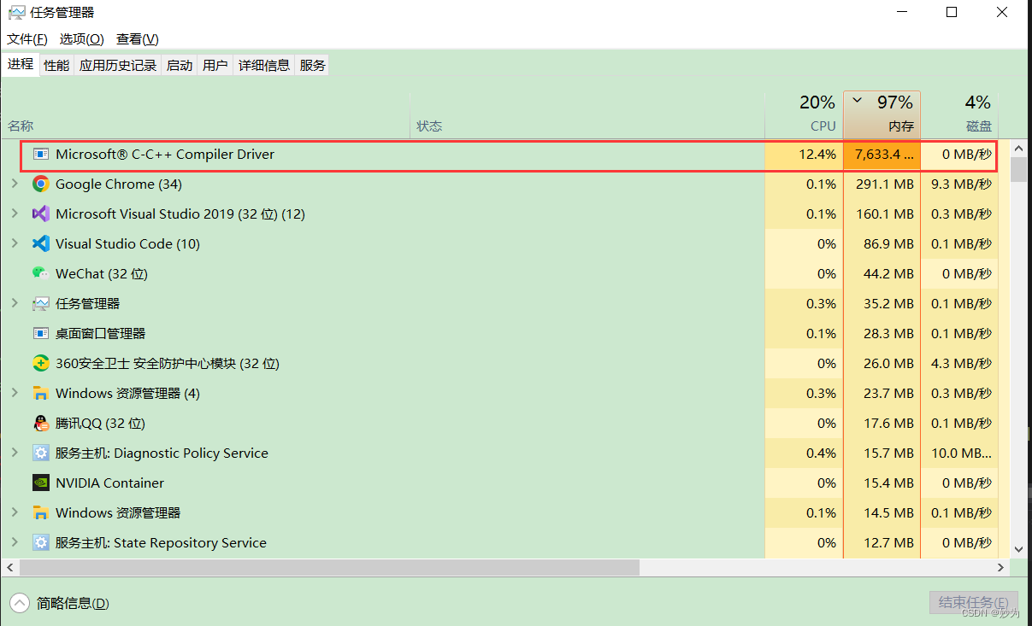1032x626 pixels.
Task: Click the 4.3 MB/秒 disk value
Action: (962, 363)
